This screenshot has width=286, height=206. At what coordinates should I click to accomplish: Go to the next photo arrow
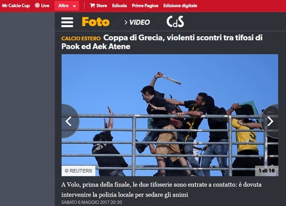[270, 121]
